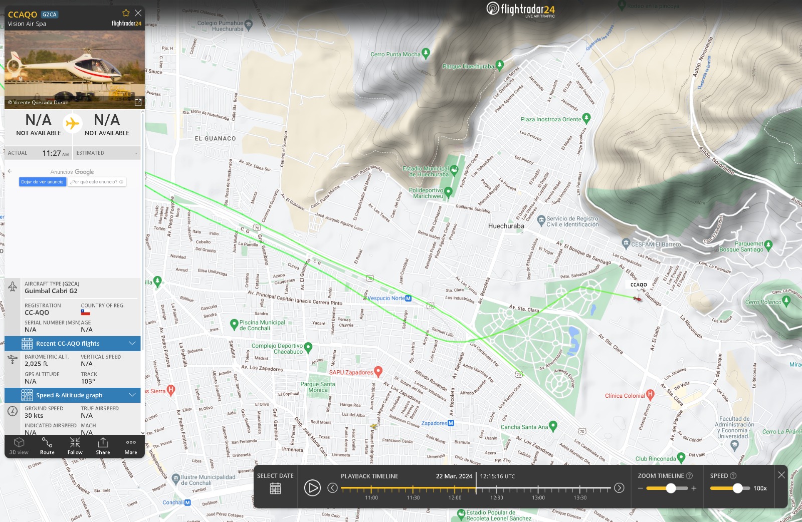Click '¿Por qué este anuncio?' link

click(96, 182)
